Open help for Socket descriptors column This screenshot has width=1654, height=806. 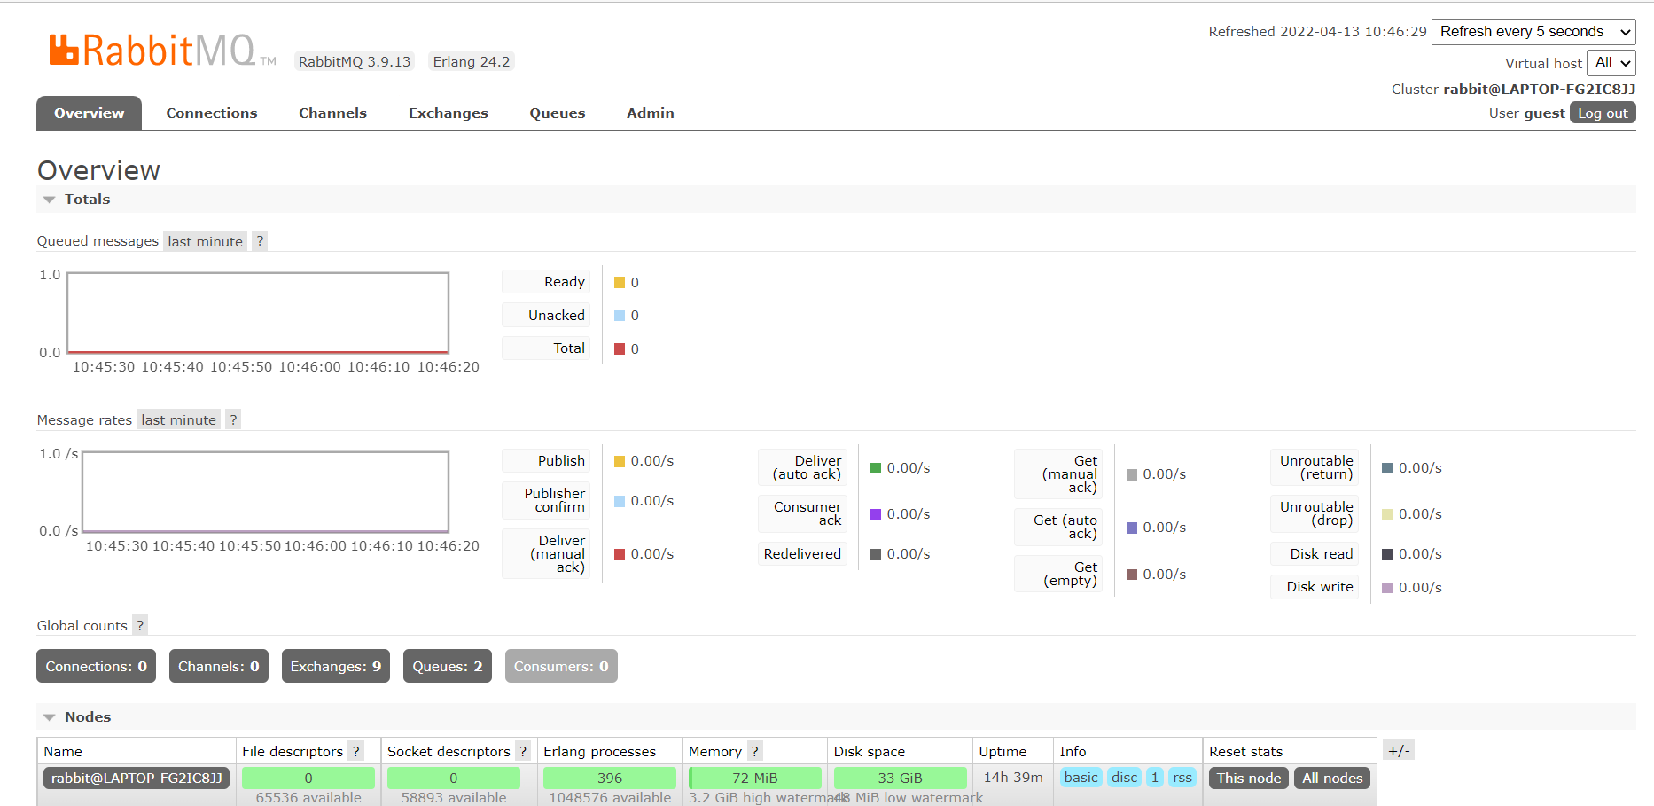pyautogui.click(x=523, y=751)
